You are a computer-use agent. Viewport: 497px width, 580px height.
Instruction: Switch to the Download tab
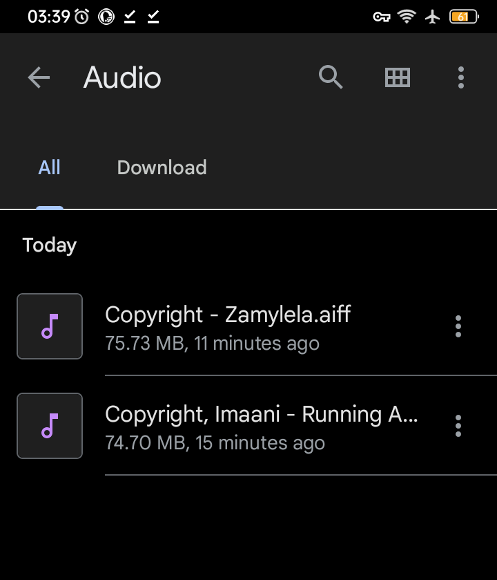tap(162, 168)
